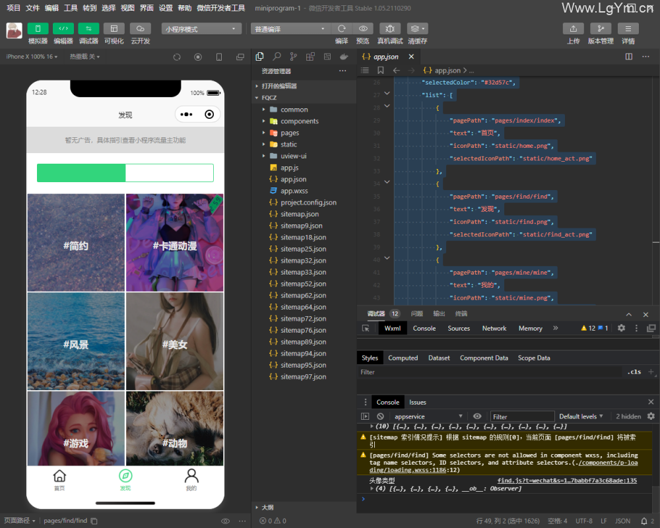Open the 设置 menu
The width and height of the screenshot is (660, 528).
(x=166, y=8)
